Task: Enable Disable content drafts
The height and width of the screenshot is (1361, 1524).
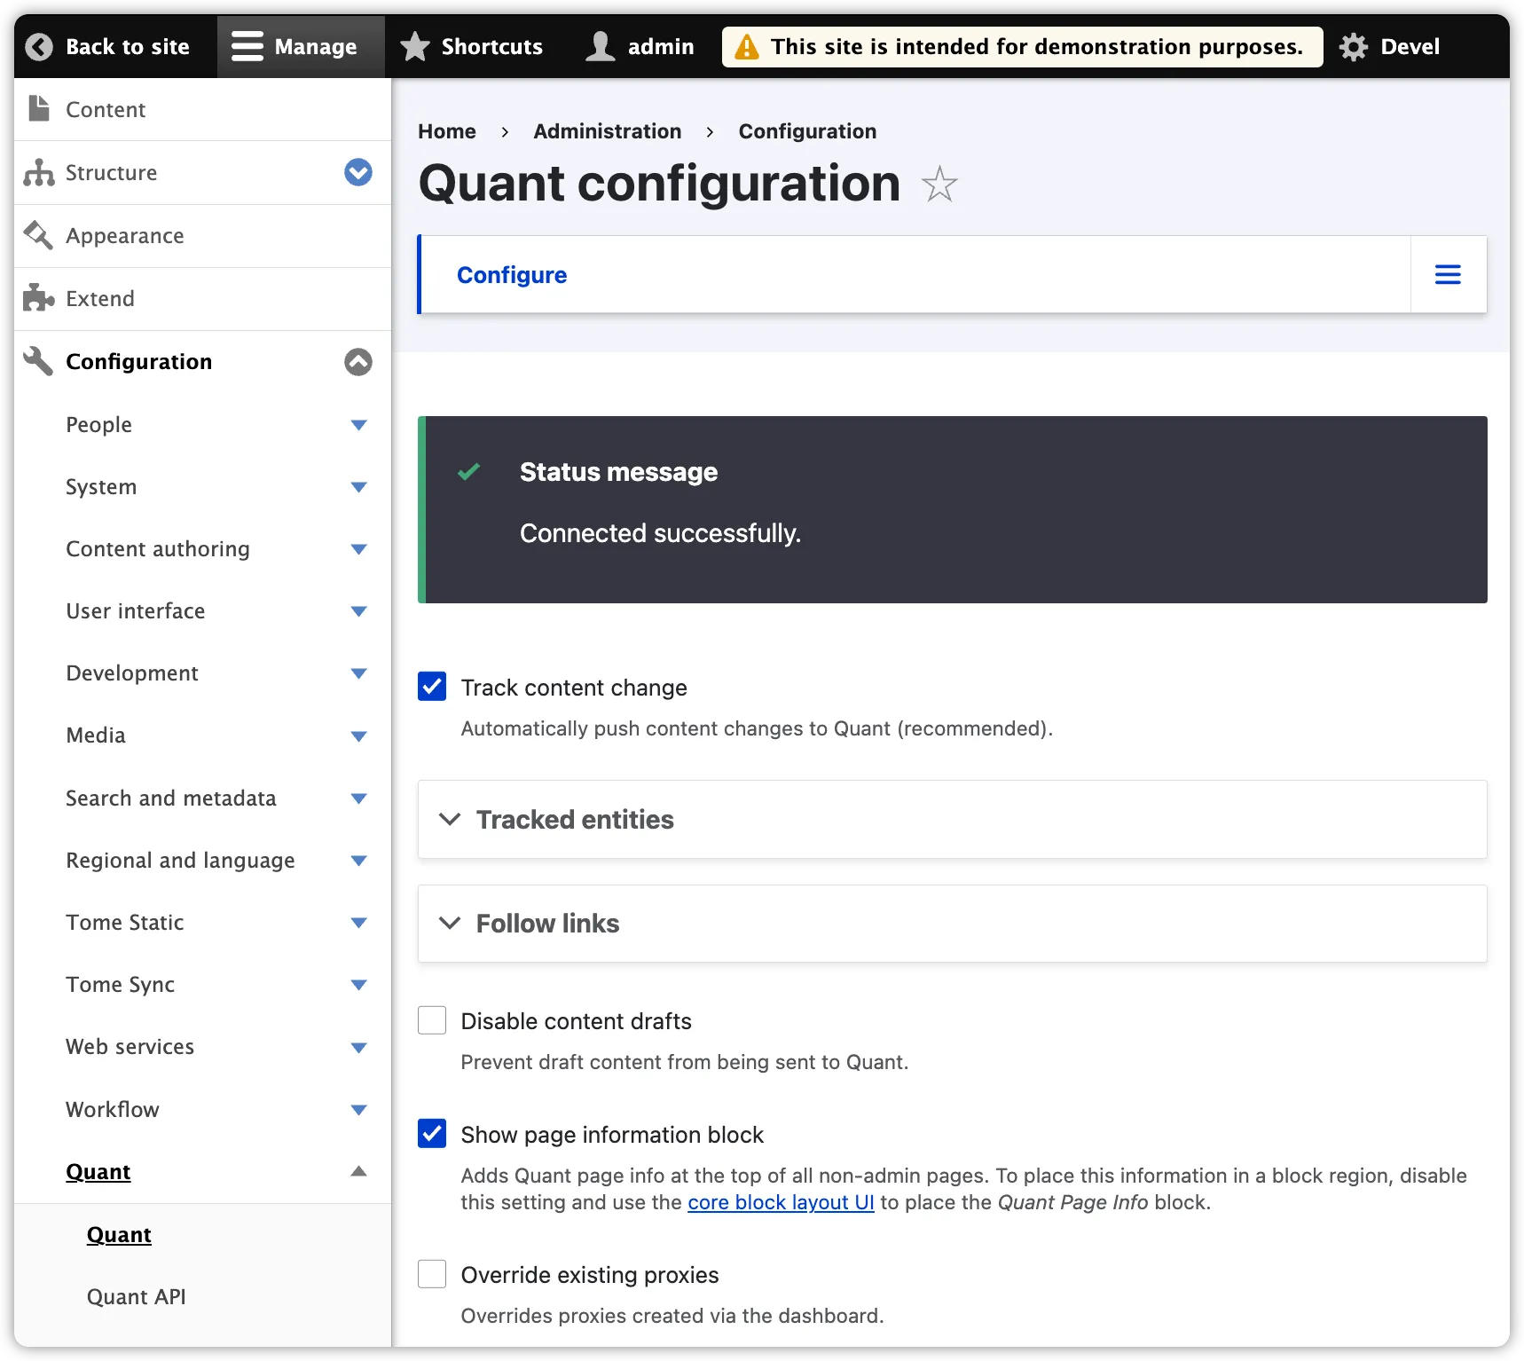Action: pyautogui.click(x=432, y=1019)
